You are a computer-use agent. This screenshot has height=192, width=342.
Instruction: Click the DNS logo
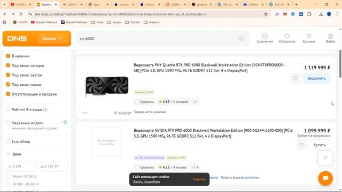coord(17,38)
